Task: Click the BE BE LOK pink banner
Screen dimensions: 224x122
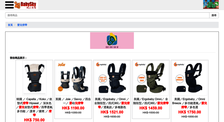Action: (112, 41)
